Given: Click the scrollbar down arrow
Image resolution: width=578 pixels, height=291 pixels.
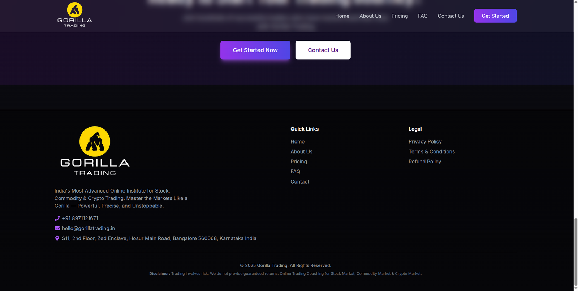Looking at the screenshot, I should (576, 288).
